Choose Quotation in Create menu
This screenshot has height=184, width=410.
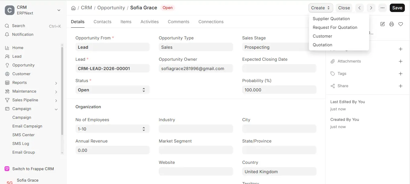click(x=322, y=45)
